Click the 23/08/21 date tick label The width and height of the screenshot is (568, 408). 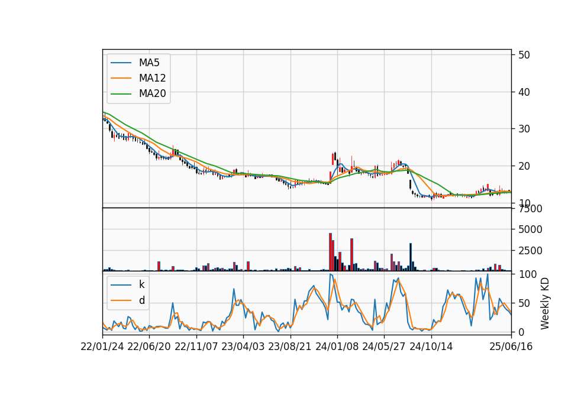(x=290, y=347)
